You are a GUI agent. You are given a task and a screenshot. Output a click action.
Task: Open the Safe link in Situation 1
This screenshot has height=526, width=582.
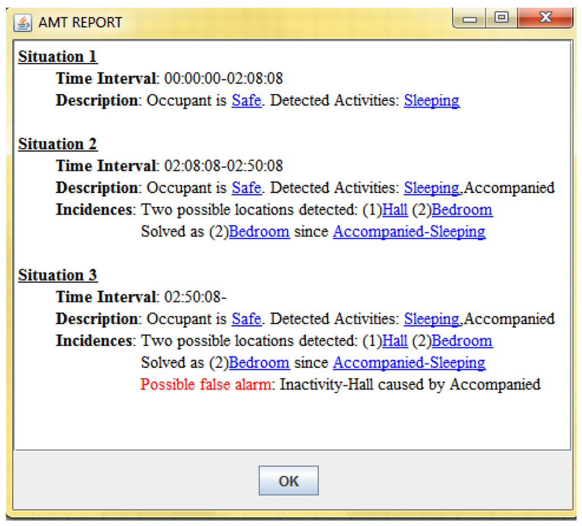(x=246, y=101)
